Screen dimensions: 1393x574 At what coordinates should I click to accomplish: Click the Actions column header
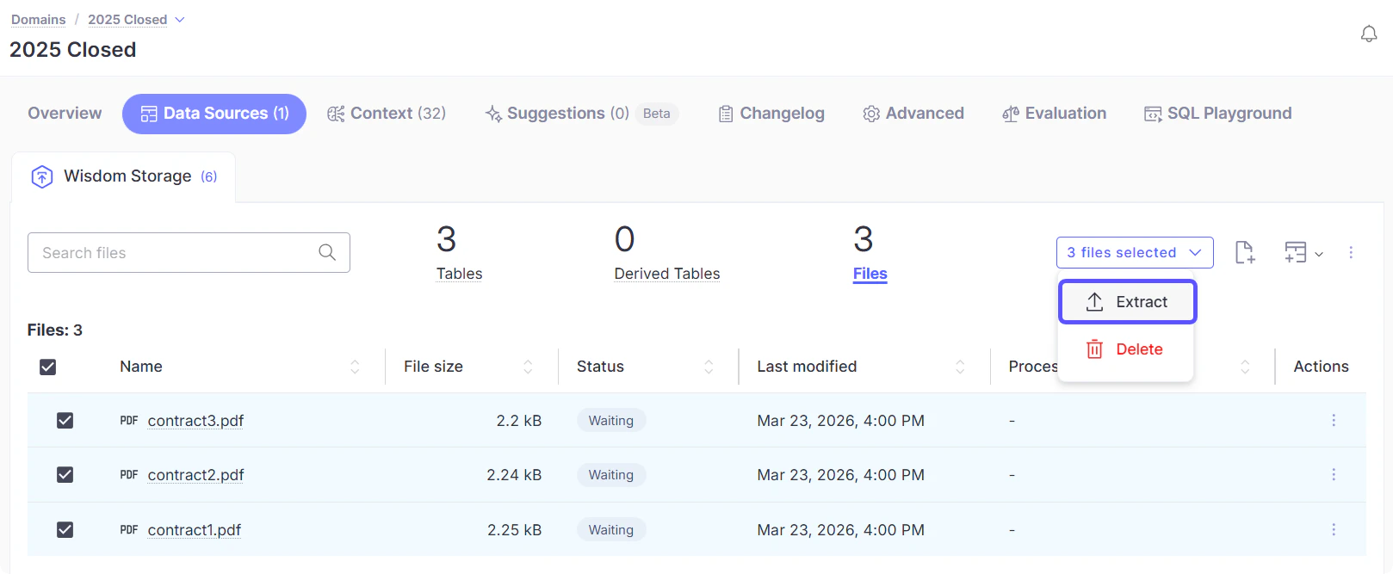pos(1321,367)
